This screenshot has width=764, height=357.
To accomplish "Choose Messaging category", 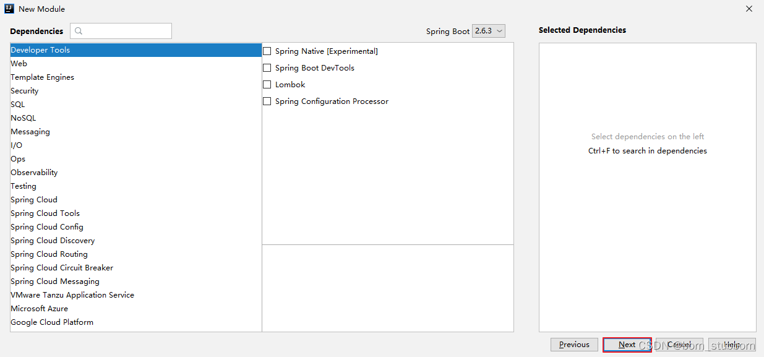I will [x=136, y=132].
